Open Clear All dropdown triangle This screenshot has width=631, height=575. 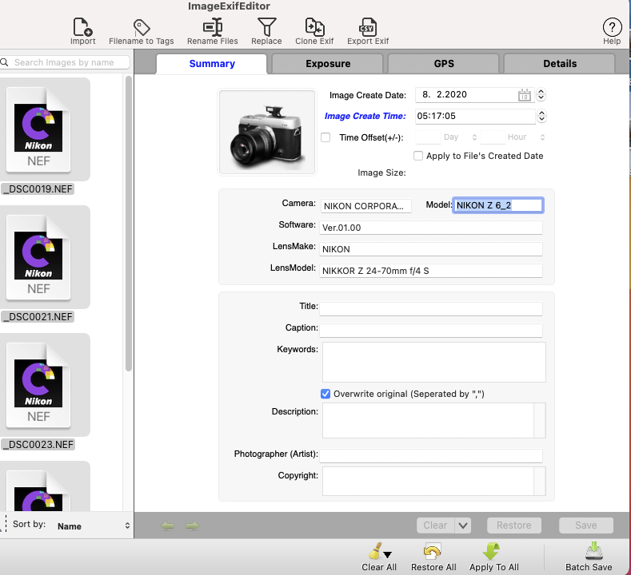click(388, 555)
